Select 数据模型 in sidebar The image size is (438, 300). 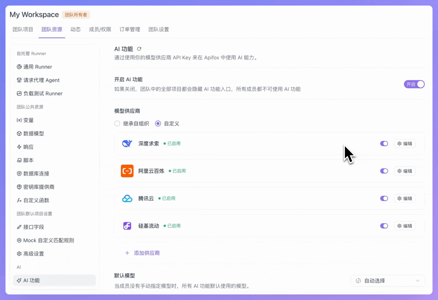pos(54,133)
